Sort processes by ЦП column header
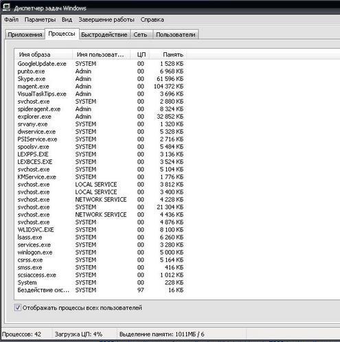The image size is (340, 342). pyautogui.click(x=140, y=55)
